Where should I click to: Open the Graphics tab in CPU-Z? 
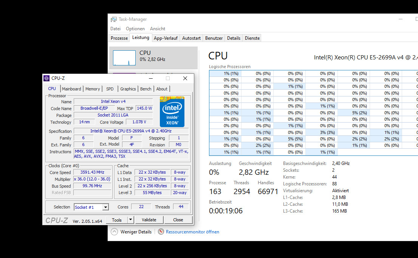coord(128,89)
